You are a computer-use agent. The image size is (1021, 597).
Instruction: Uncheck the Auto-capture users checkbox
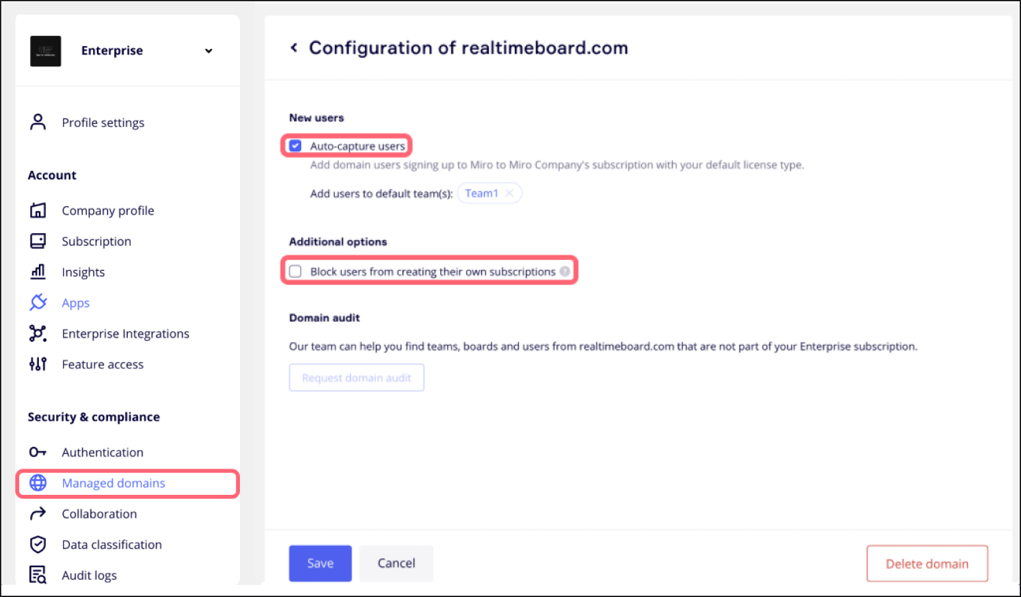pos(295,146)
